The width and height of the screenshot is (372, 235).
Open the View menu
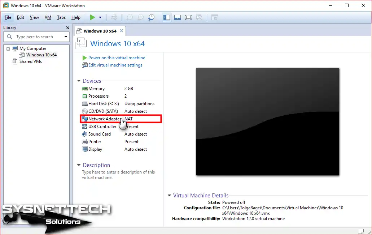coord(34,17)
